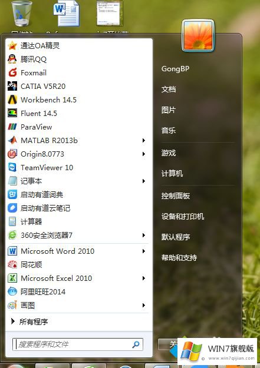Image resolution: width=260 pixels, height=368 pixels.
Task: Select the Foxmail label
Action: [x=34, y=73]
